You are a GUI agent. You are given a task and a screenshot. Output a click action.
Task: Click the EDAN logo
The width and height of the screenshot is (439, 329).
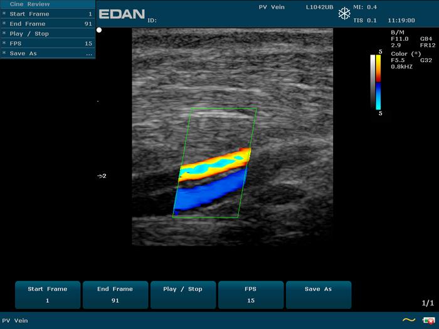(x=122, y=13)
